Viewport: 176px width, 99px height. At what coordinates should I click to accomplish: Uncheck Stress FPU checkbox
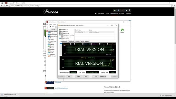(62, 31)
